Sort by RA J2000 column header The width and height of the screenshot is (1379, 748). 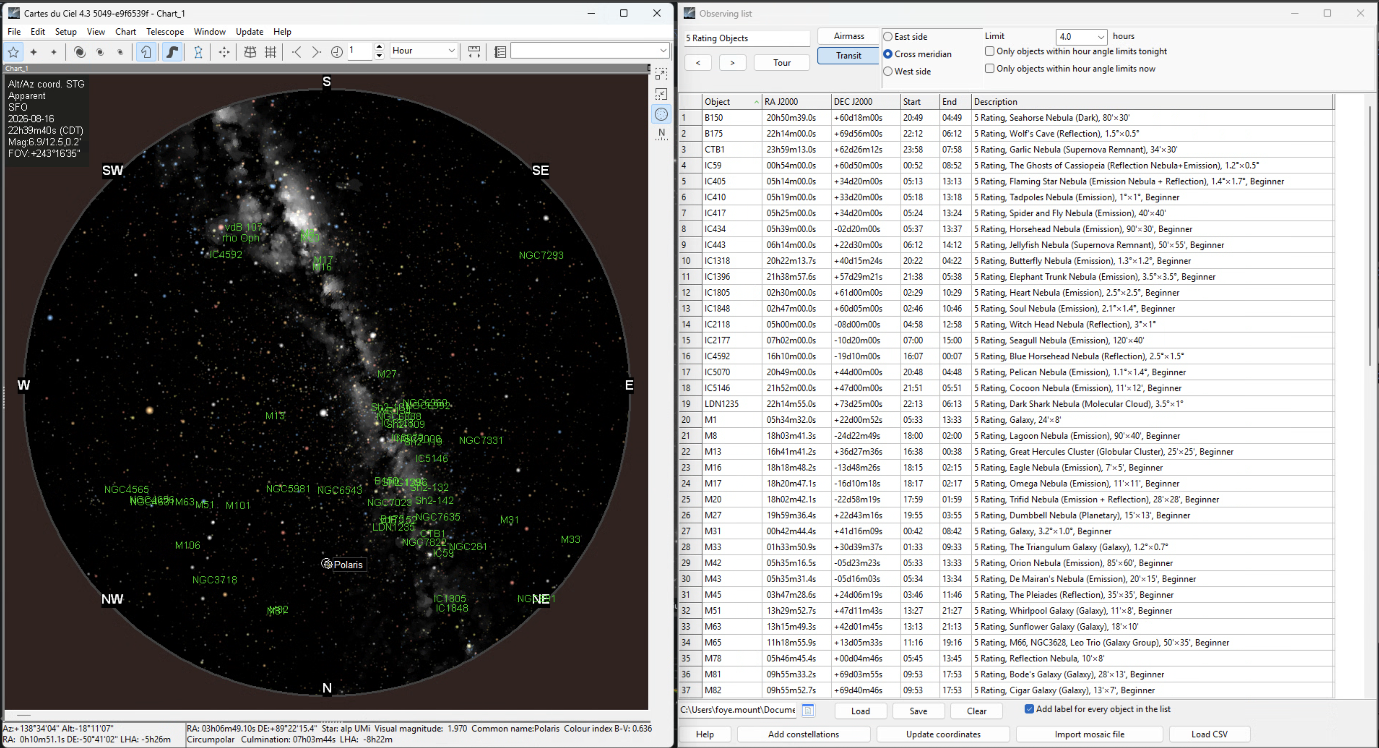(797, 102)
